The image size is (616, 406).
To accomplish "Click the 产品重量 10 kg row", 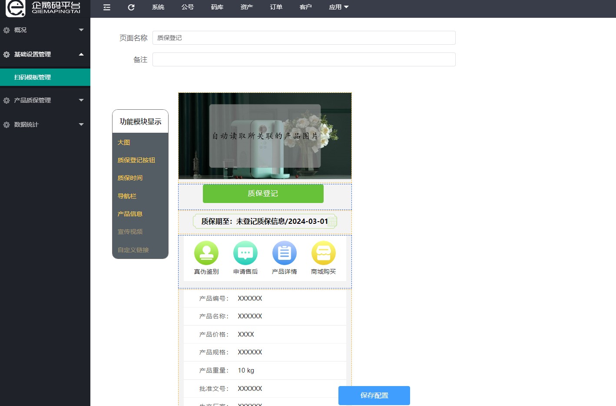I will (x=265, y=370).
